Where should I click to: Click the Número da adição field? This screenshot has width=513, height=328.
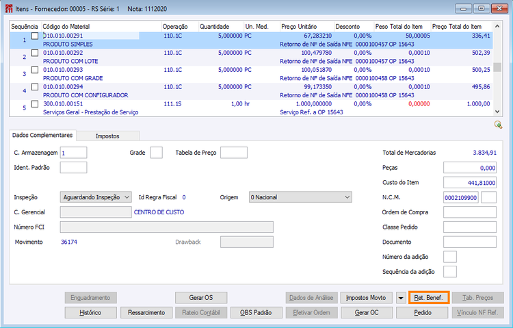(450, 257)
